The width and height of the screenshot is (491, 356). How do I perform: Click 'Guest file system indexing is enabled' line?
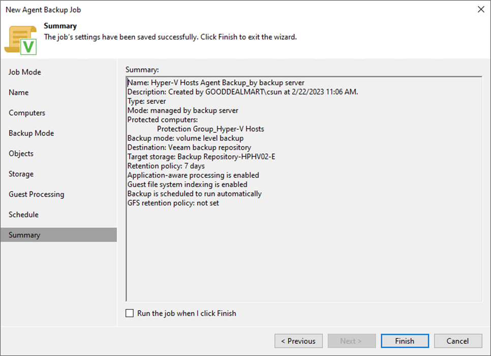pos(187,185)
